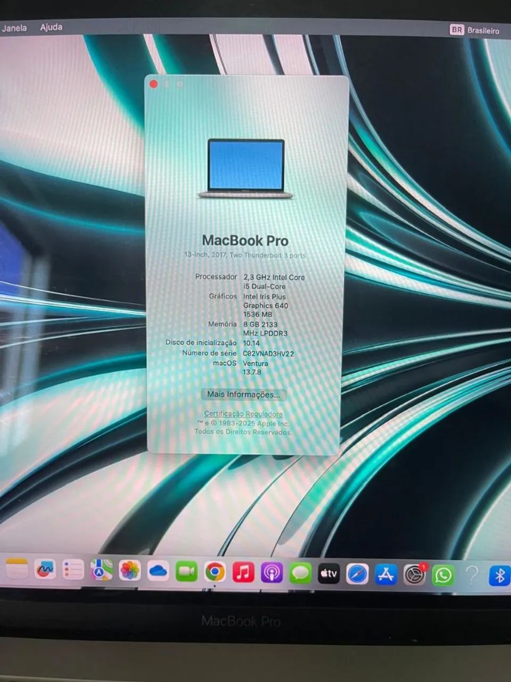Open the App Store in the Dock
The width and height of the screenshot is (511, 682).
(x=385, y=575)
